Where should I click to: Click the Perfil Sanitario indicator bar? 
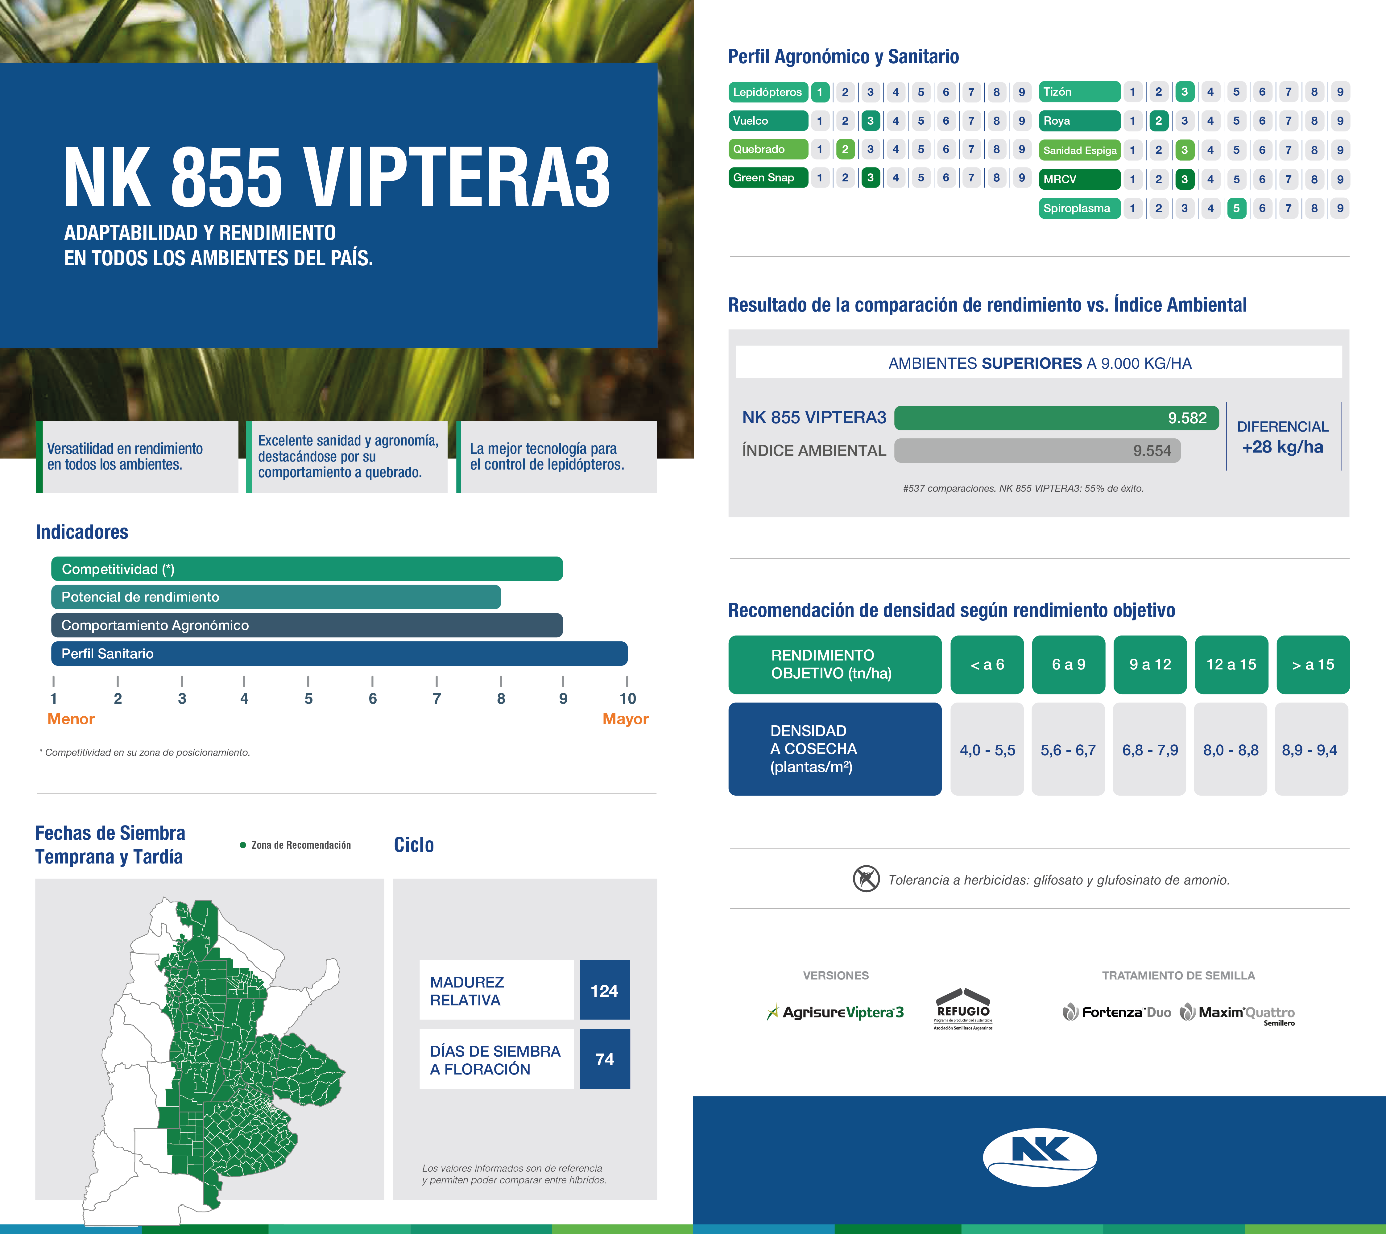point(340,654)
